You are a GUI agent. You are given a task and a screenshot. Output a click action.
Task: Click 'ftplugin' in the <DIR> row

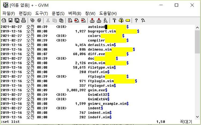pos(96,77)
